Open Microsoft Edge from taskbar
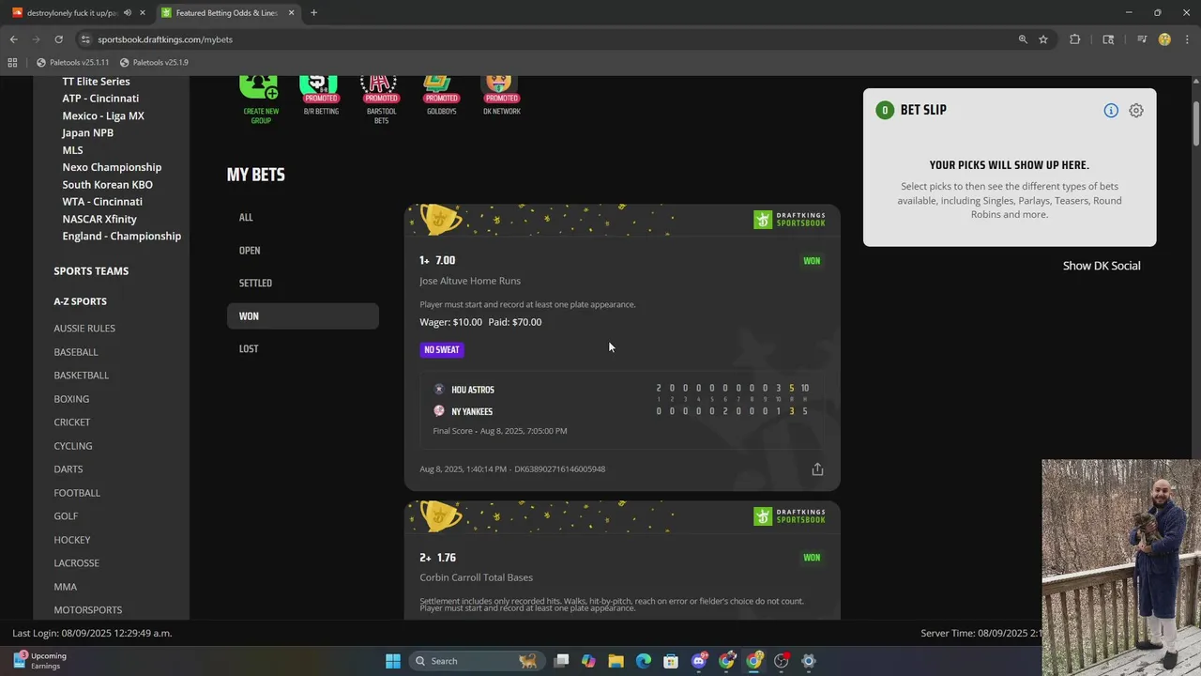The width and height of the screenshot is (1201, 676). click(644, 661)
